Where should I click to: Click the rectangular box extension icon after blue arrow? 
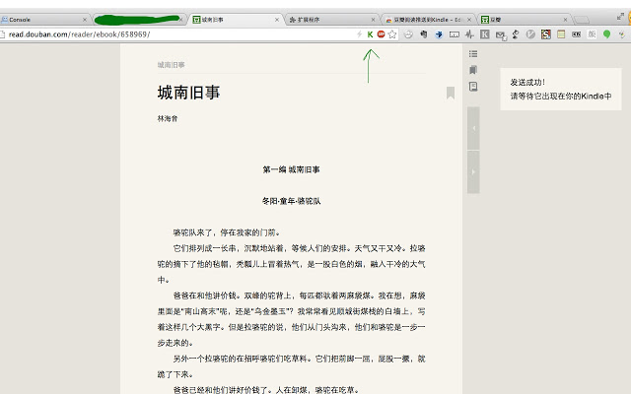pyautogui.click(x=455, y=34)
